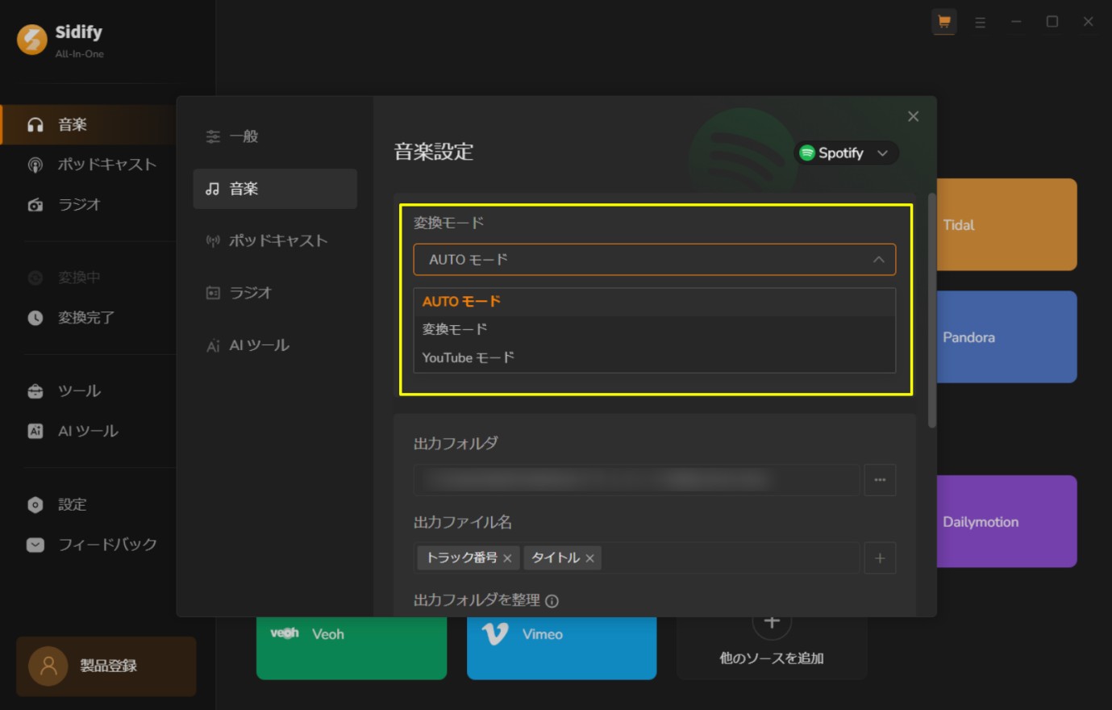
Task: Choose YouTube モード option
Action: [654, 357]
